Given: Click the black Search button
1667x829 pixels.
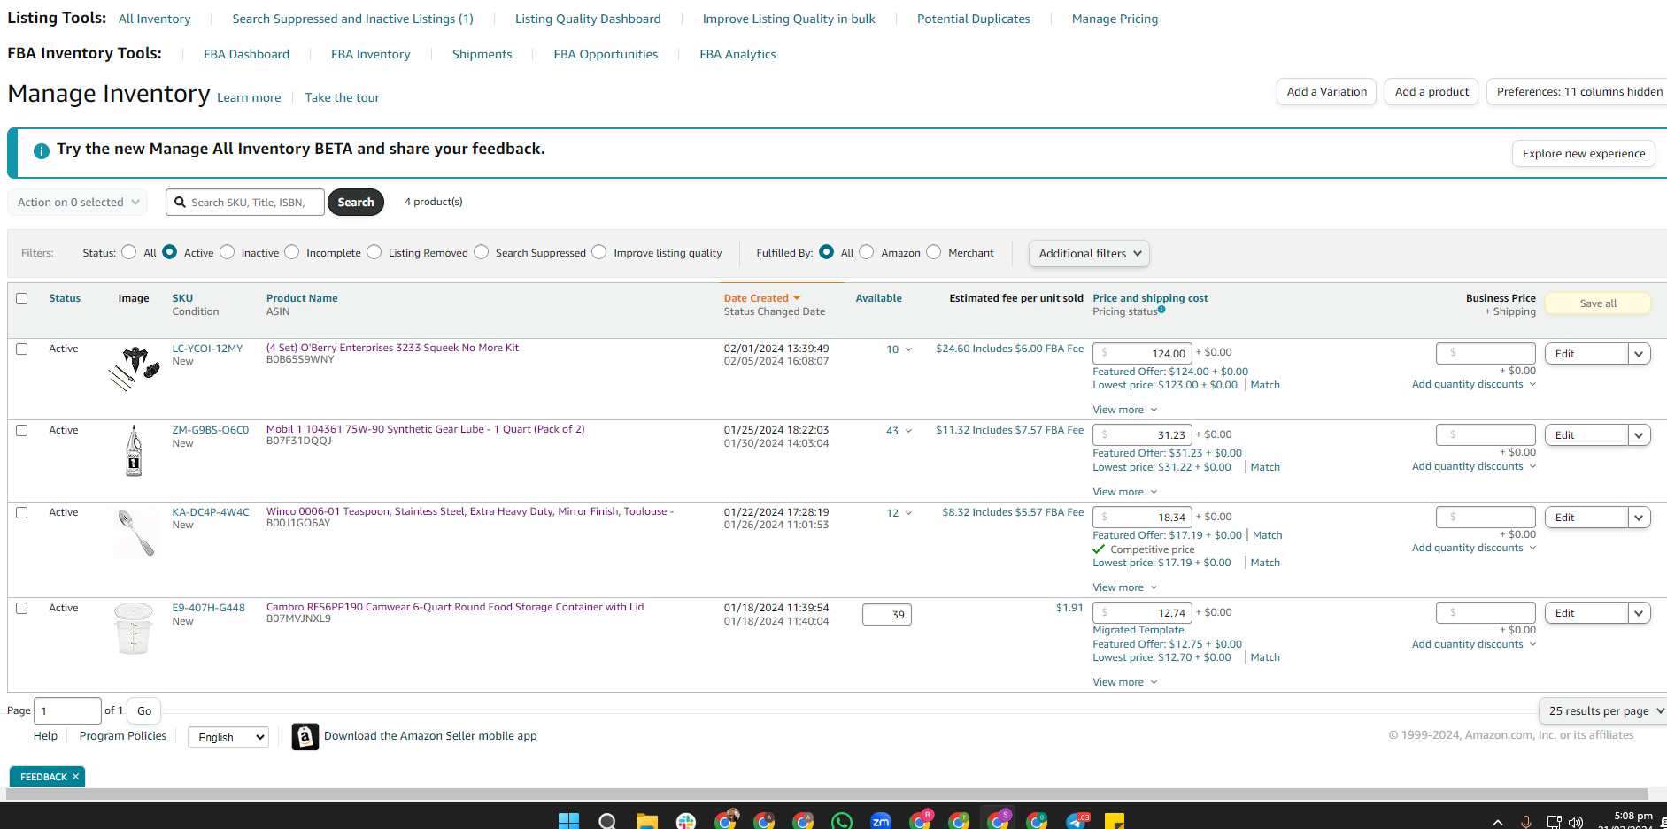Looking at the screenshot, I should [x=356, y=202].
